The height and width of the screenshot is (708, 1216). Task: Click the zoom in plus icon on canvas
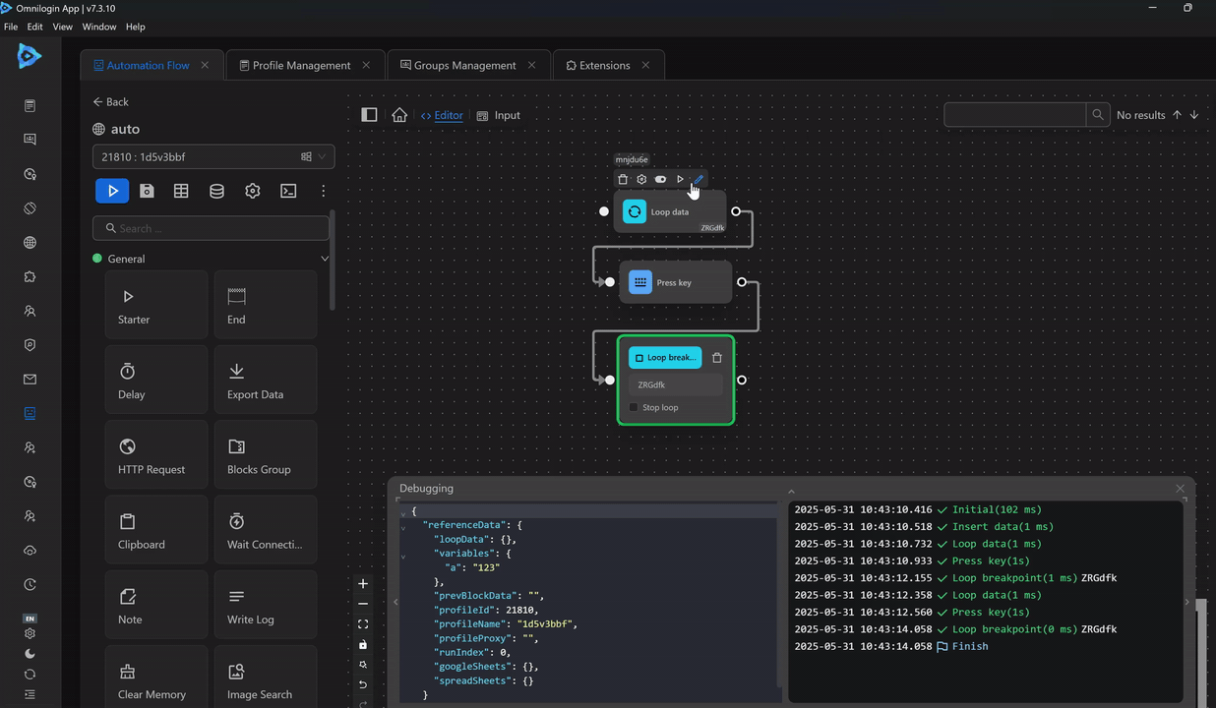tap(363, 583)
